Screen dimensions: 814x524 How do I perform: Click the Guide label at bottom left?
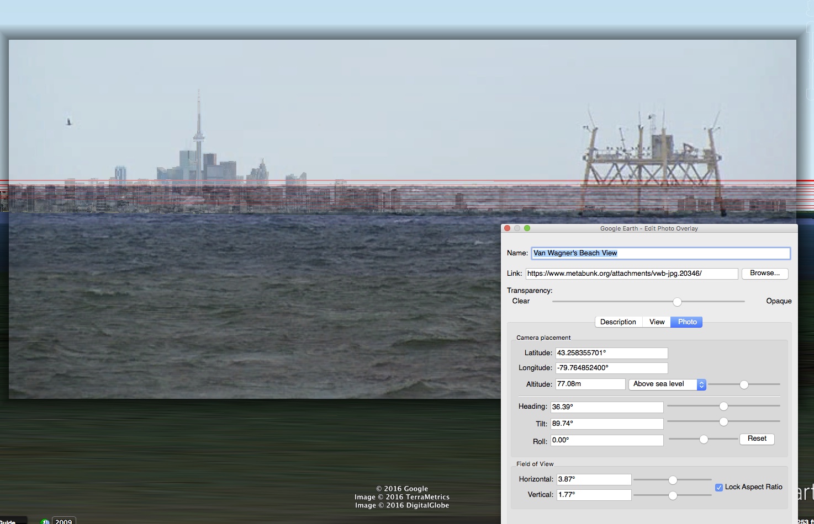(9, 521)
